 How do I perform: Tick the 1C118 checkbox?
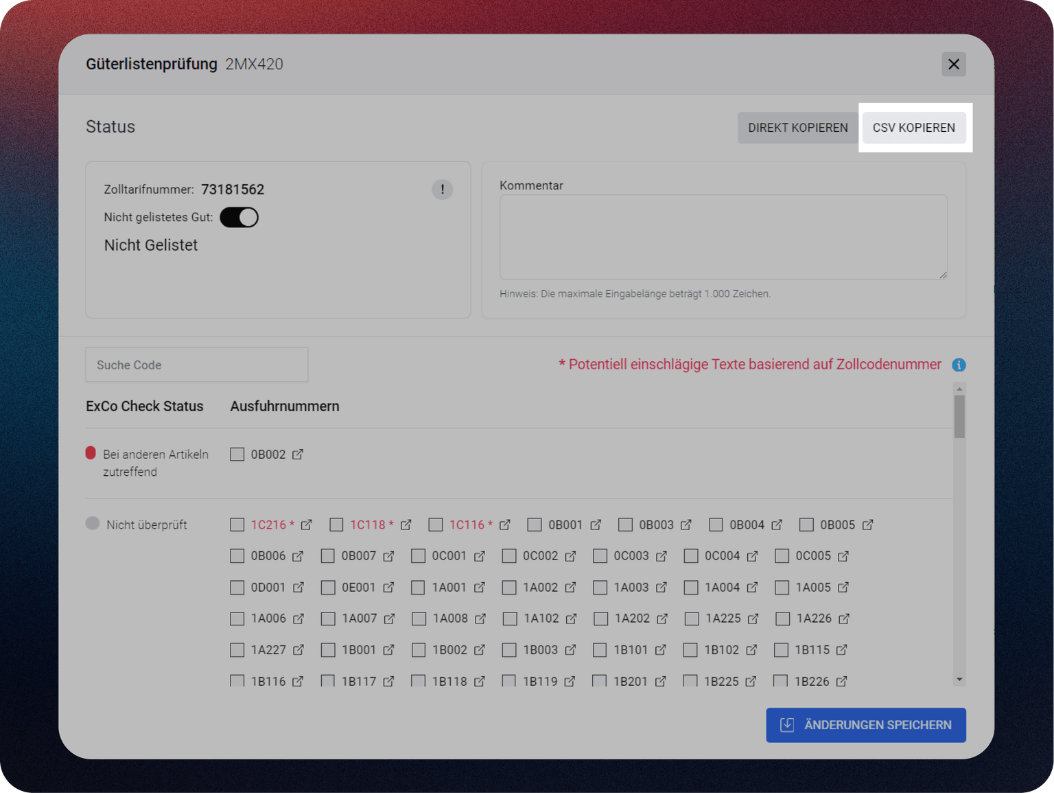336,525
